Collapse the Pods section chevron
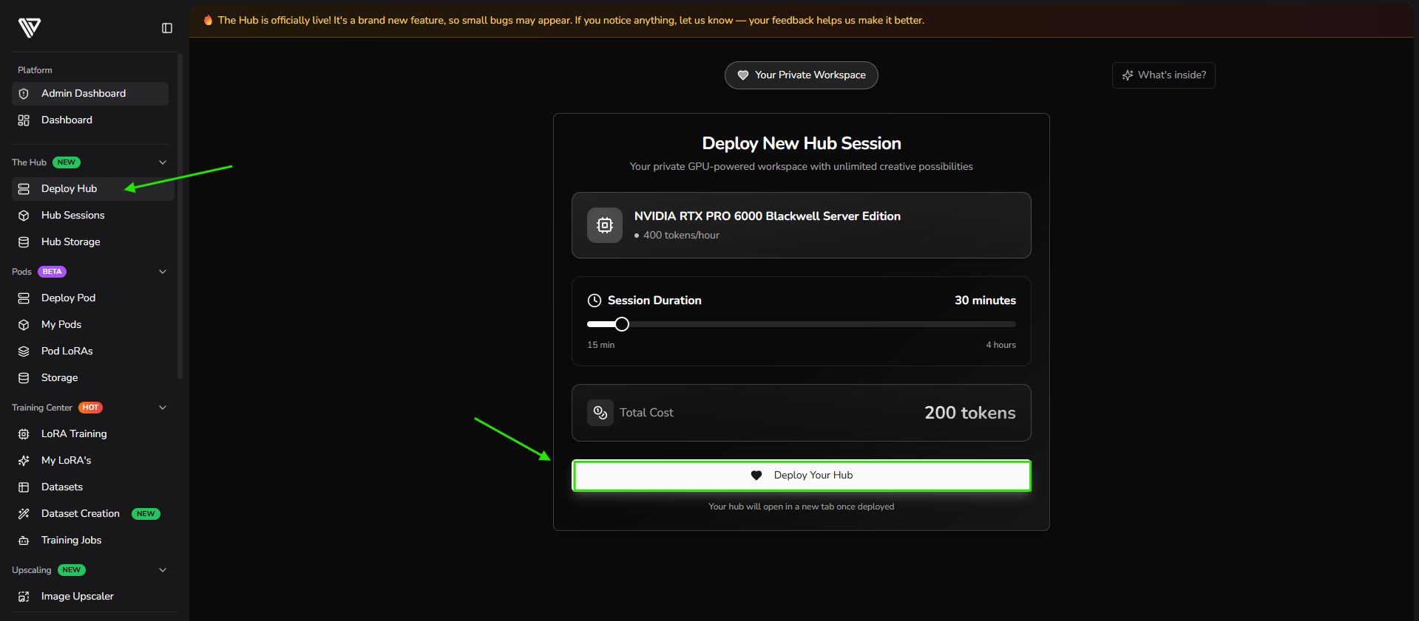1419x621 pixels. [163, 272]
